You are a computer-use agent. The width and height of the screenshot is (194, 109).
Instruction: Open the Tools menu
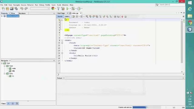(x=59, y=5)
